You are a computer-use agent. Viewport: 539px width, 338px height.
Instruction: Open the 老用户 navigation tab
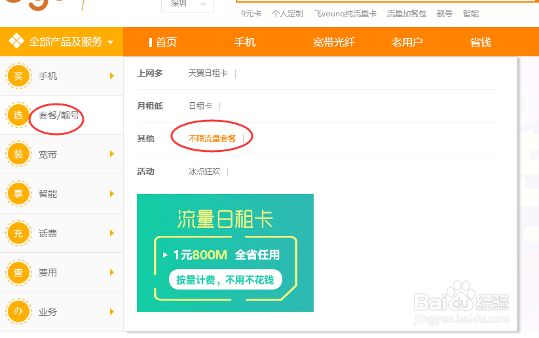pyautogui.click(x=407, y=43)
